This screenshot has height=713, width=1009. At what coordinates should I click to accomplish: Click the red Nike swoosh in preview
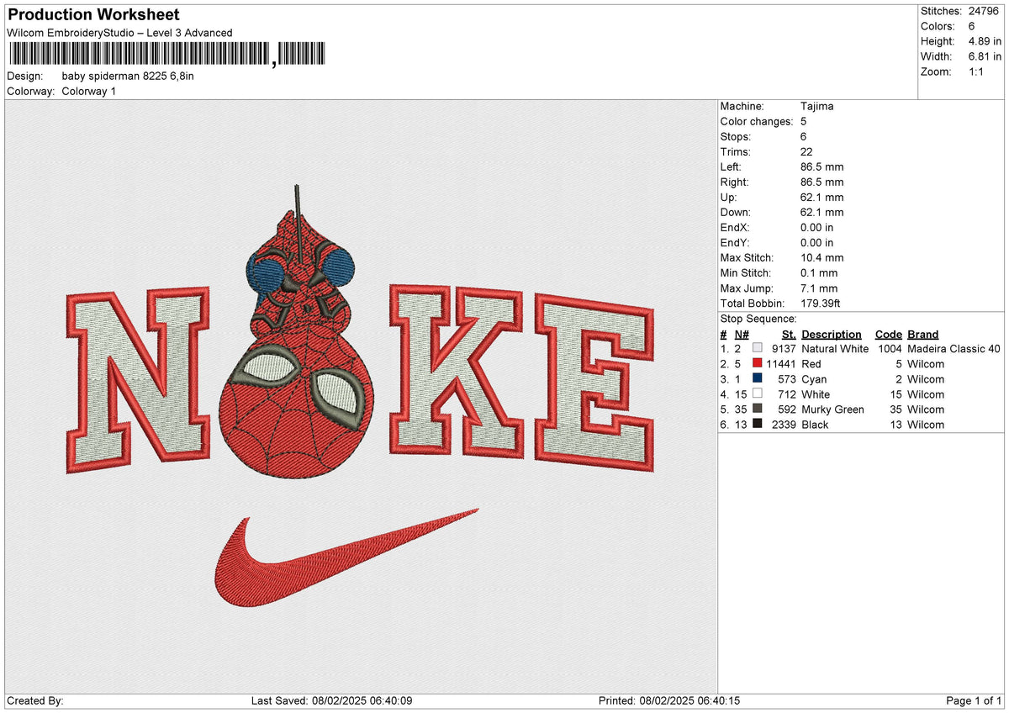tap(345, 557)
